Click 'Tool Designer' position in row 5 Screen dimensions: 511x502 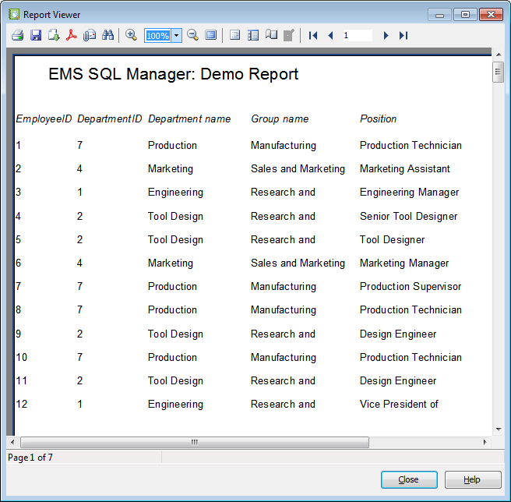point(392,240)
